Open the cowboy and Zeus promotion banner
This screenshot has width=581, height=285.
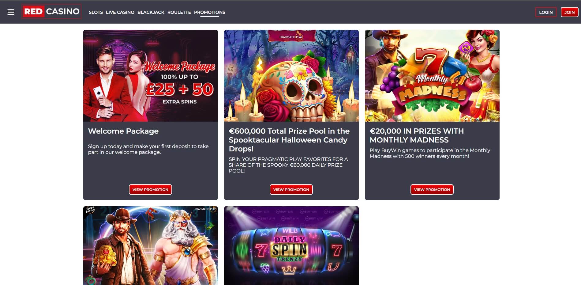coord(151,245)
